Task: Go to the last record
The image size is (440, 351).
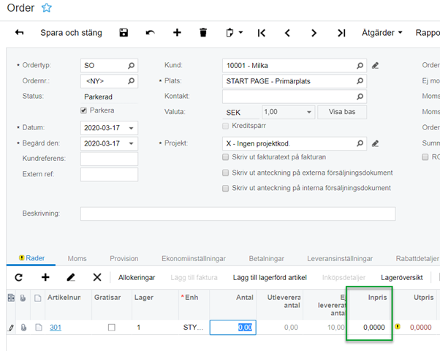Action: click(341, 33)
